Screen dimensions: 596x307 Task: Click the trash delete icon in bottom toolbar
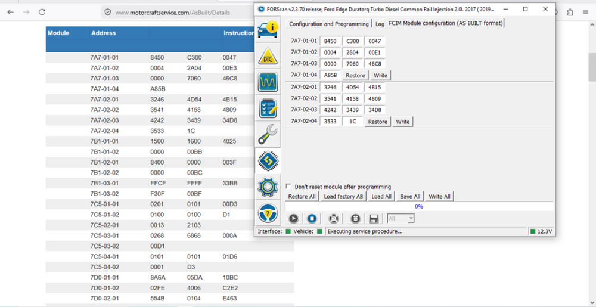pyautogui.click(x=355, y=218)
